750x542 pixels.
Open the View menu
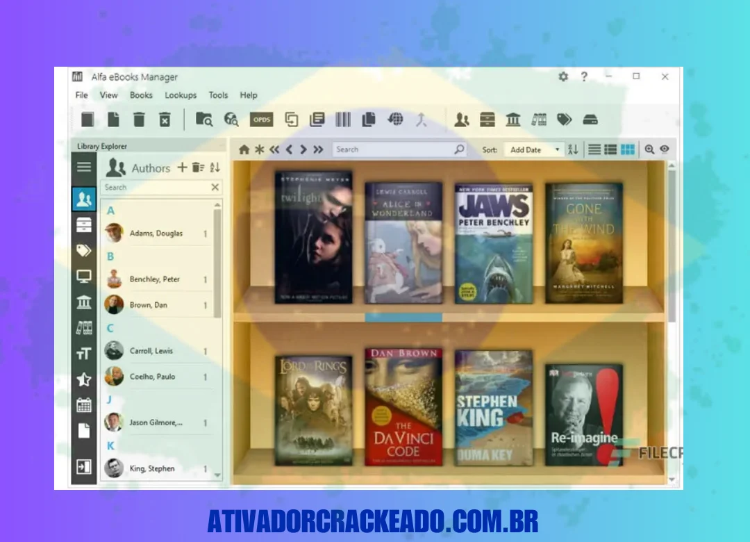click(x=108, y=95)
